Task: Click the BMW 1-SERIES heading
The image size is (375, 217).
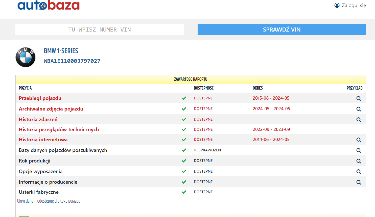Action: coord(61,51)
